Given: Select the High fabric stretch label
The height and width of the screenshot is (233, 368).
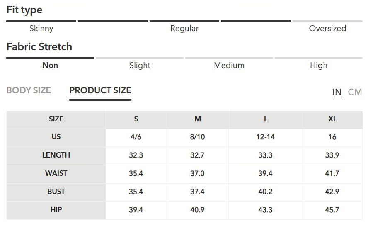Looking at the screenshot, I should (x=319, y=65).
